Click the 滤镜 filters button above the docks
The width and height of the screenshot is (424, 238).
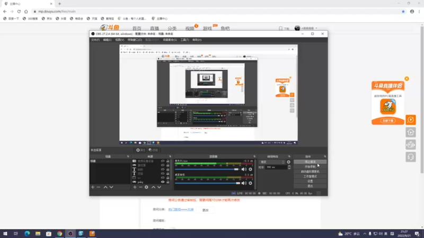(x=153, y=150)
